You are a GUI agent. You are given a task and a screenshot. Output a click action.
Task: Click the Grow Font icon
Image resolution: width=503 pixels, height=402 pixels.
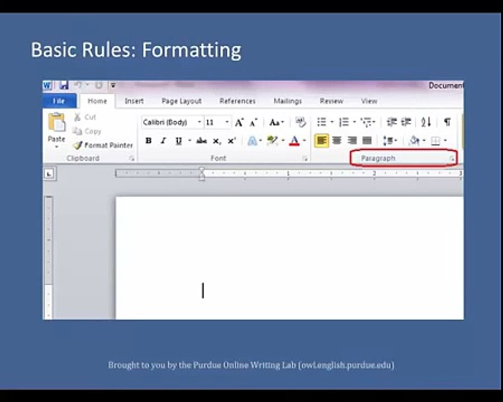click(x=239, y=122)
